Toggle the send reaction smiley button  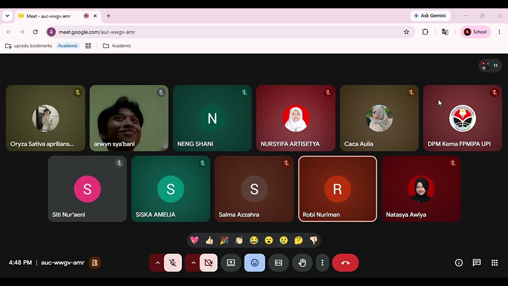click(255, 263)
